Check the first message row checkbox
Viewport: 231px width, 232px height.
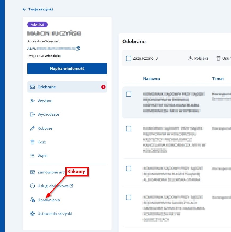(x=128, y=94)
